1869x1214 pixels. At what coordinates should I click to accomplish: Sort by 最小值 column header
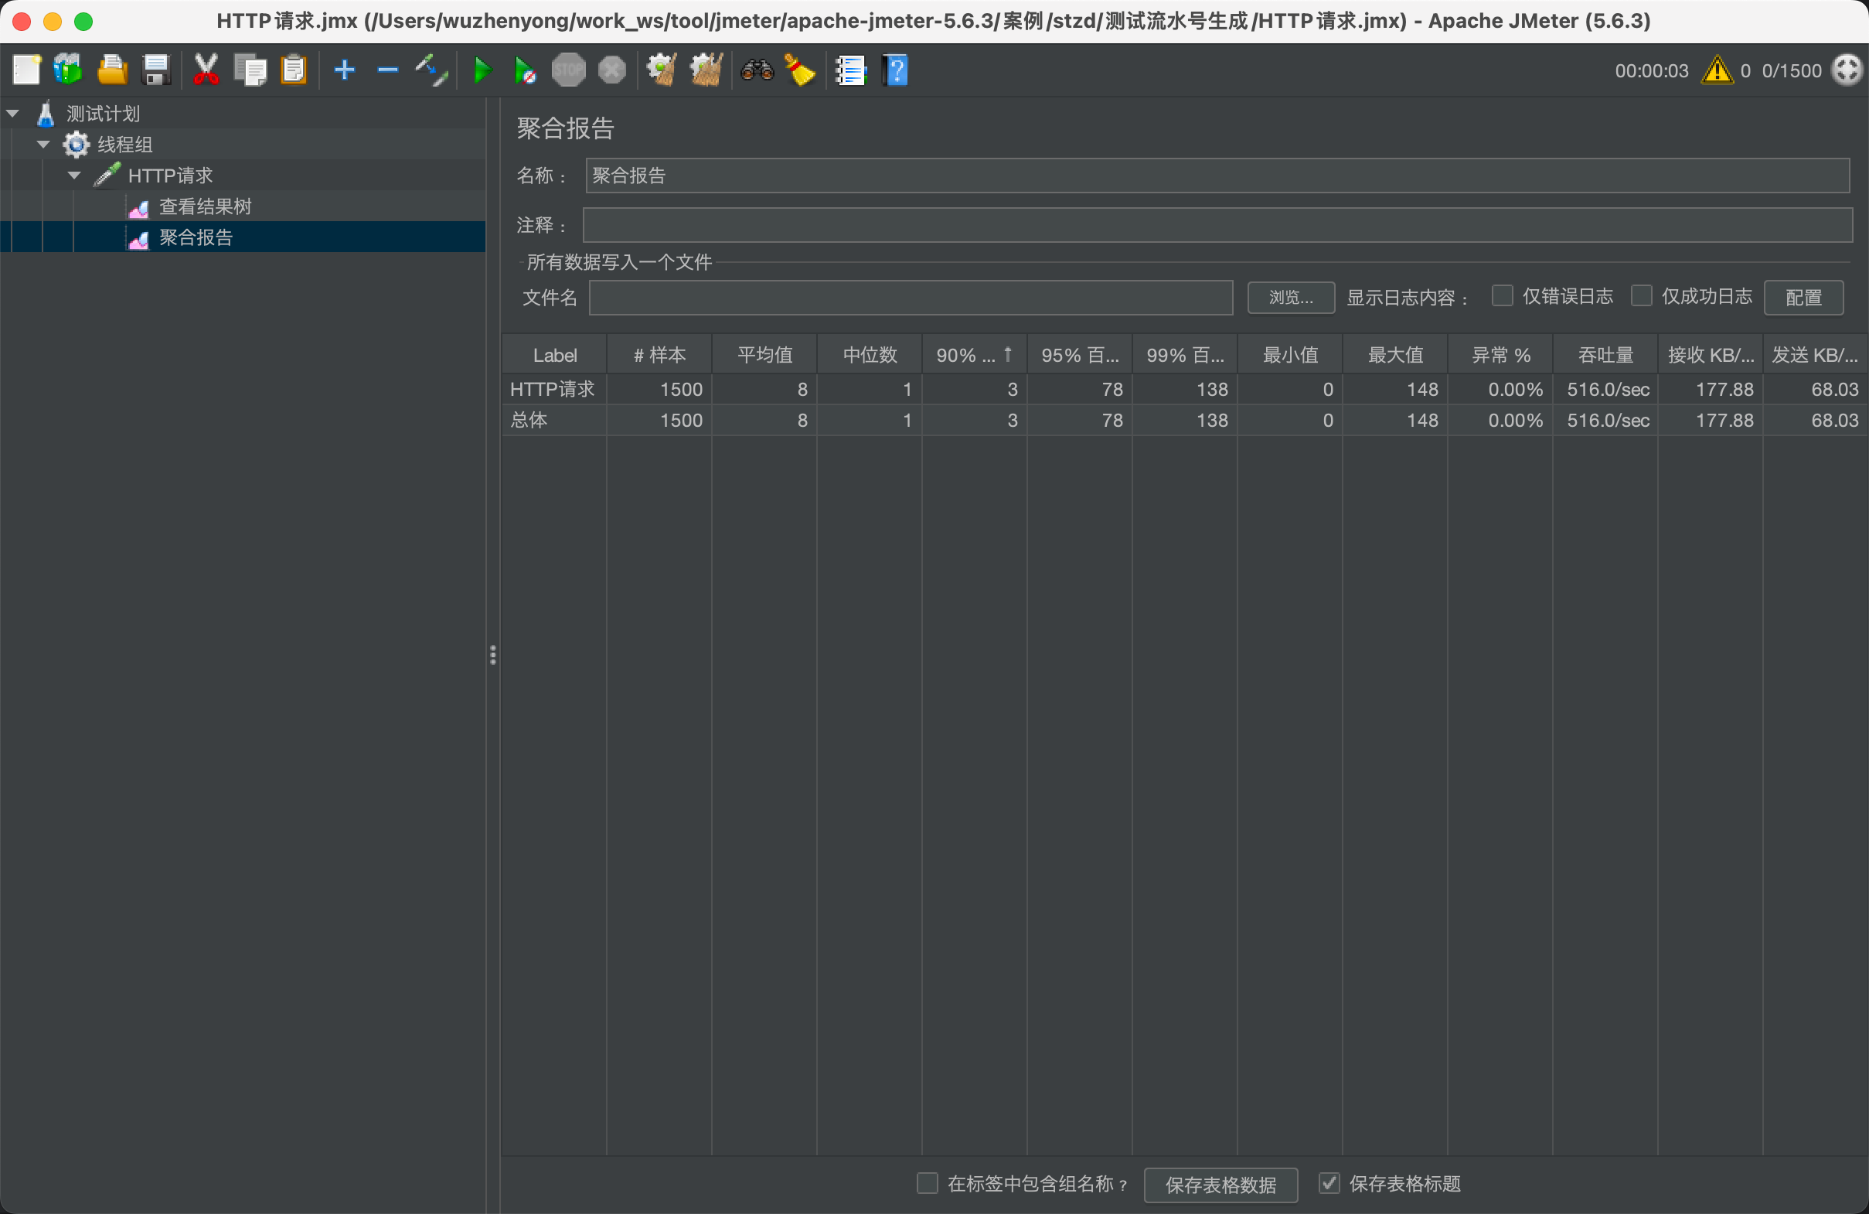[x=1290, y=355]
